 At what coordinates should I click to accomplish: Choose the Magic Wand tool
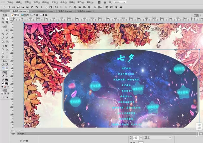[3, 34]
